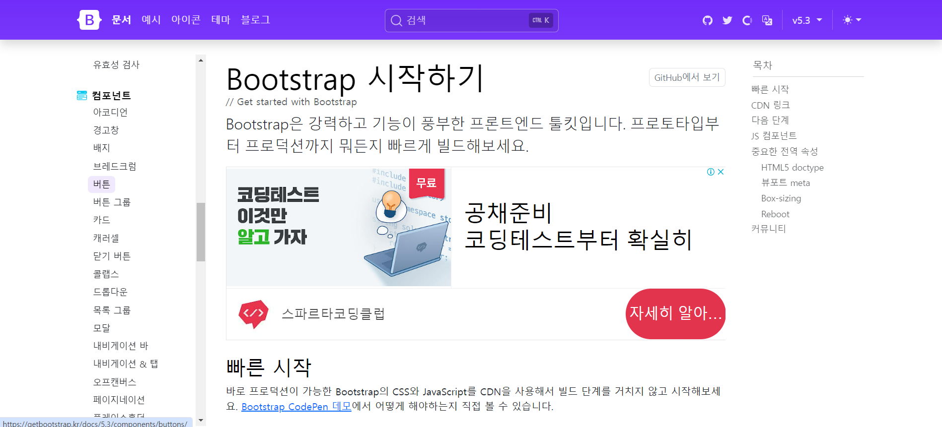Viewport: 942px width, 427px height.
Task: Click the 컴포넌트 section heading
Action: pyautogui.click(x=111, y=95)
